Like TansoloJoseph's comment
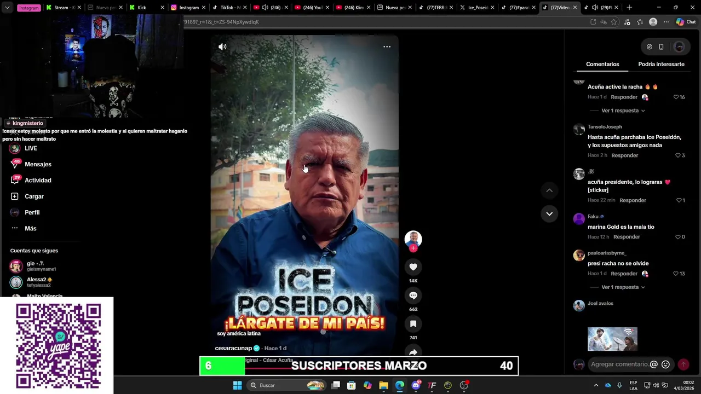The height and width of the screenshot is (394, 701). click(x=677, y=155)
